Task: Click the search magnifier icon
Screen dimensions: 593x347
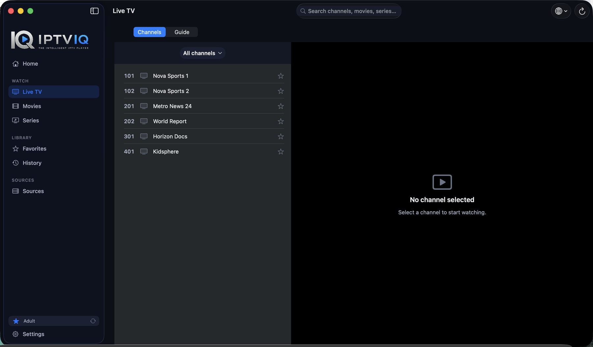Action: pos(303,11)
